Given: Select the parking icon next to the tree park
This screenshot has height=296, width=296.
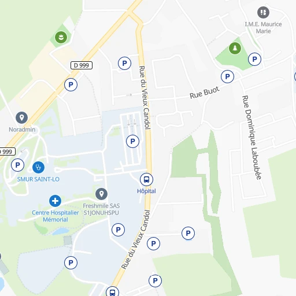Looking at the screenshot, I should [254, 59].
